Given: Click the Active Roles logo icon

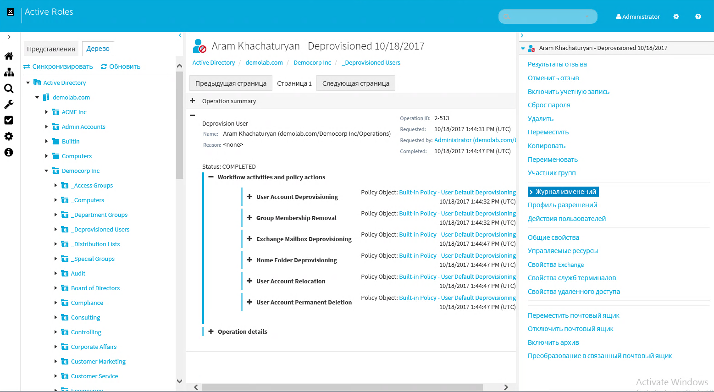Looking at the screenshot, I should pos(11,12).
